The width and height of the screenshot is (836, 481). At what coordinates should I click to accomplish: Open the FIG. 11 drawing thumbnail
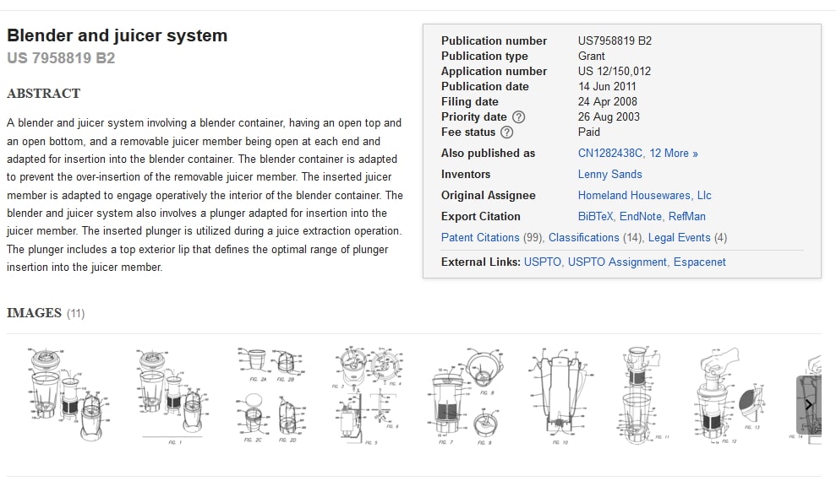[643, 395]
